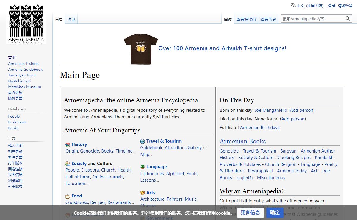Click the search magnifier icon

tap(347, 19)
